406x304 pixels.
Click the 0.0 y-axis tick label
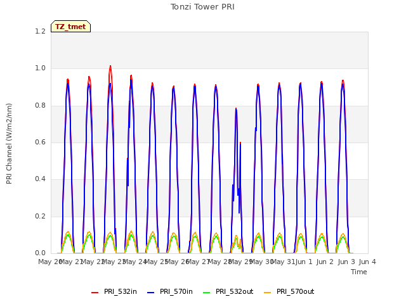pyautogui.click(x=40, y=253)
